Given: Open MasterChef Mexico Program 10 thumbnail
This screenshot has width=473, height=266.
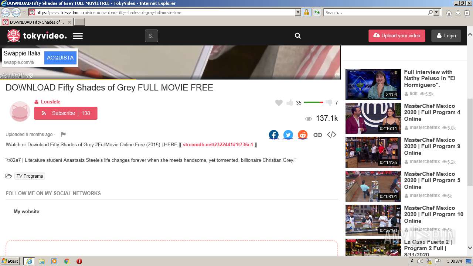Looking at the screenshot, I should [373, 220].
